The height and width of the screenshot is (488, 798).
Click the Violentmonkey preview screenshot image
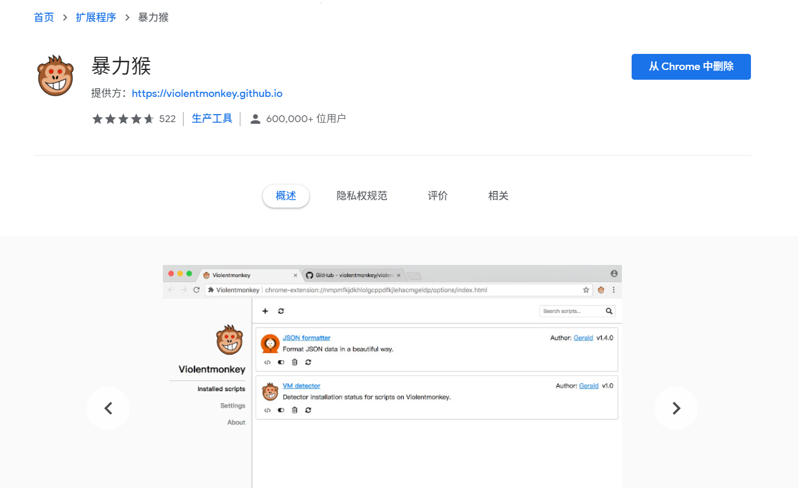[x=392, y=376]
